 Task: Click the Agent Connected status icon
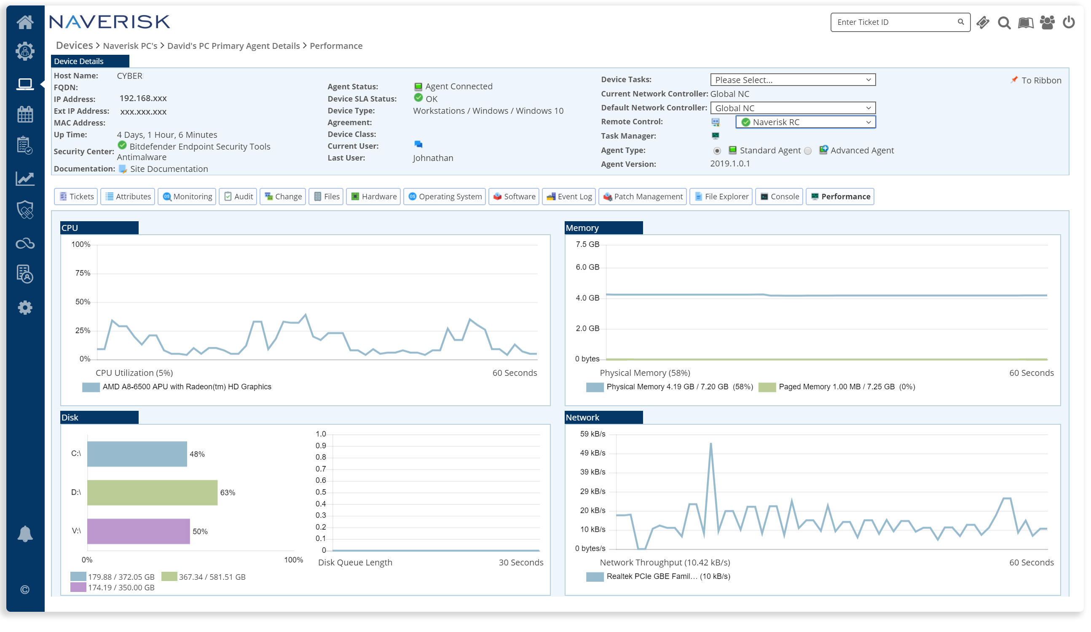coord(418,86)
